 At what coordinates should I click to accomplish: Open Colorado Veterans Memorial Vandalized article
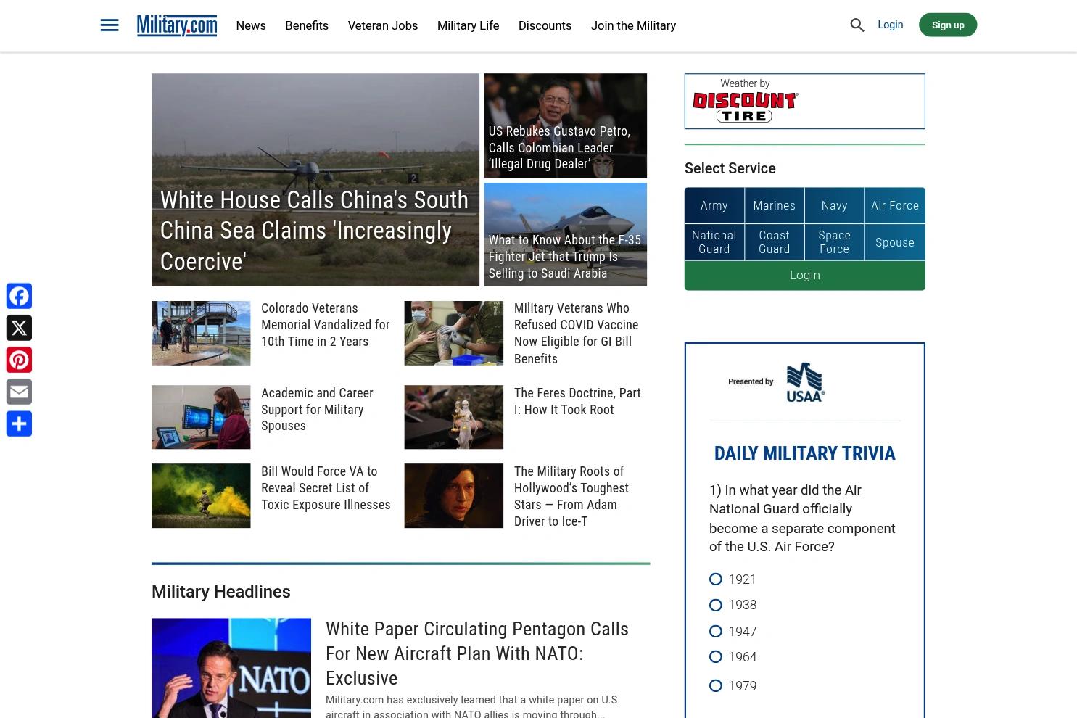(326, 325)
